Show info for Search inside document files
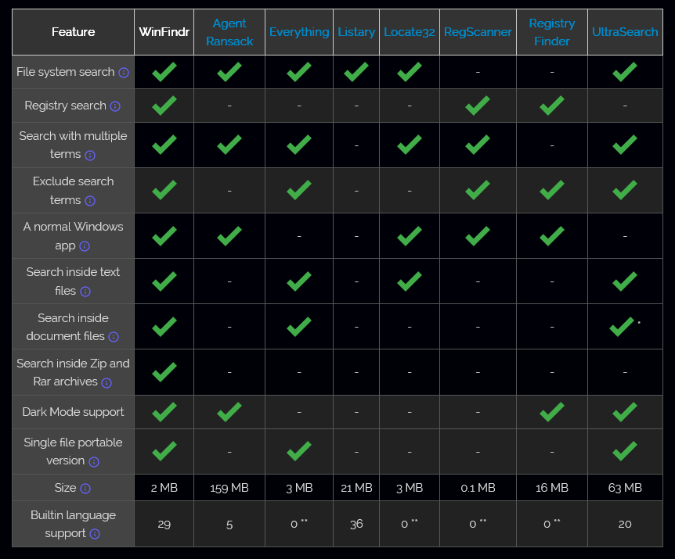This screenshot has height=559, width=675. (x=114, y=337)
